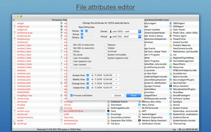Enable the Hidden flag checkbox
The image size is (211, 132).
coord(106,48)
